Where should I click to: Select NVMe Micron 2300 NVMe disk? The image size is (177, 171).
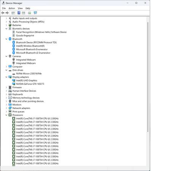(29, 73)
